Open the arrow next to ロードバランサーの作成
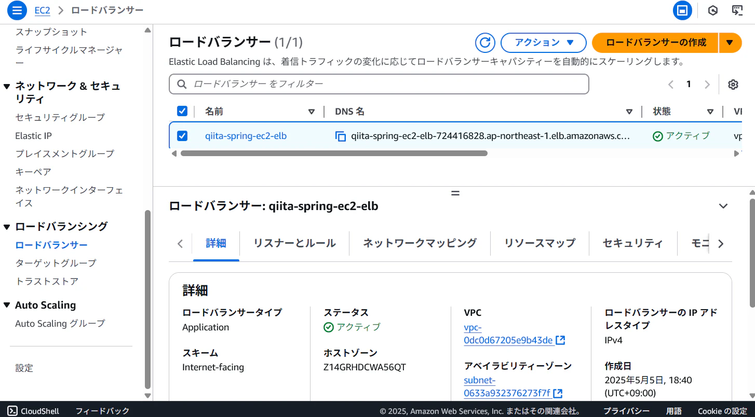This screenshot has width=755, height=417. [730, 43]
